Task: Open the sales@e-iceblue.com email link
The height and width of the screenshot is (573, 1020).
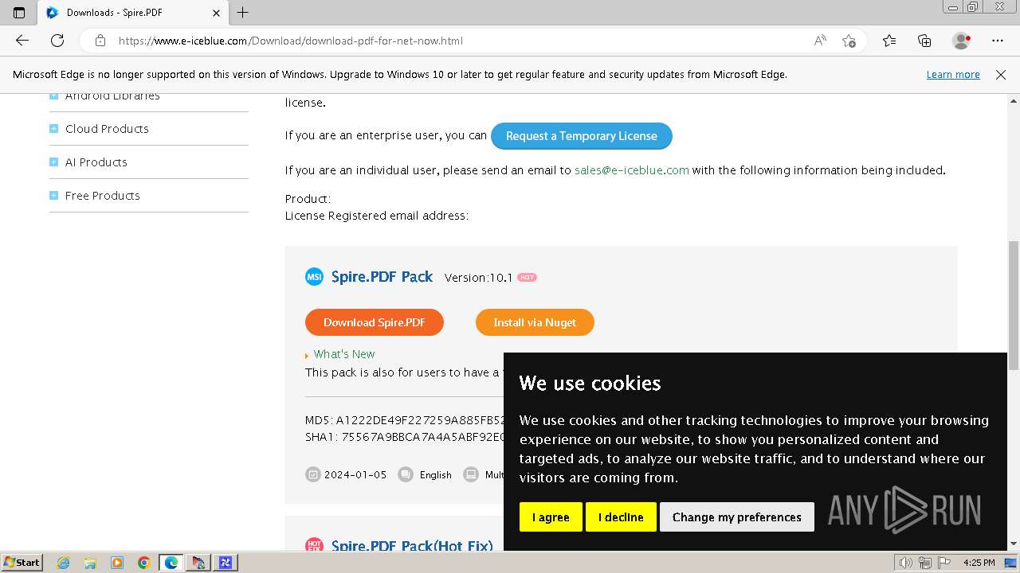Action: coord(632,170)
